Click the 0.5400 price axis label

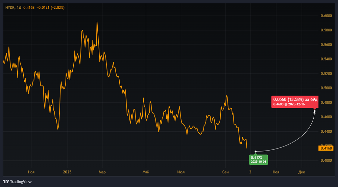tap(326, 59)
